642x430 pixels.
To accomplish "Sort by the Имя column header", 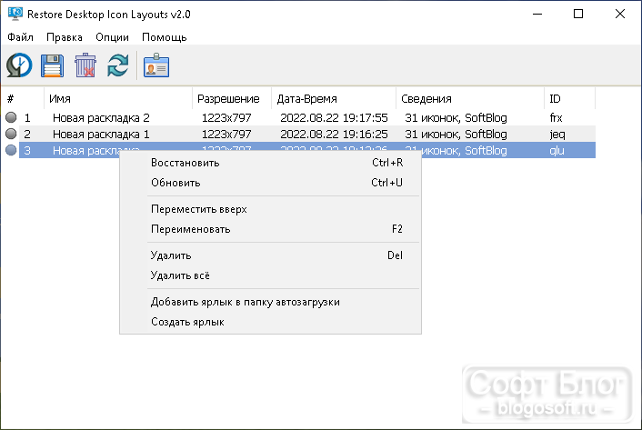I will (x=118, y=98).
